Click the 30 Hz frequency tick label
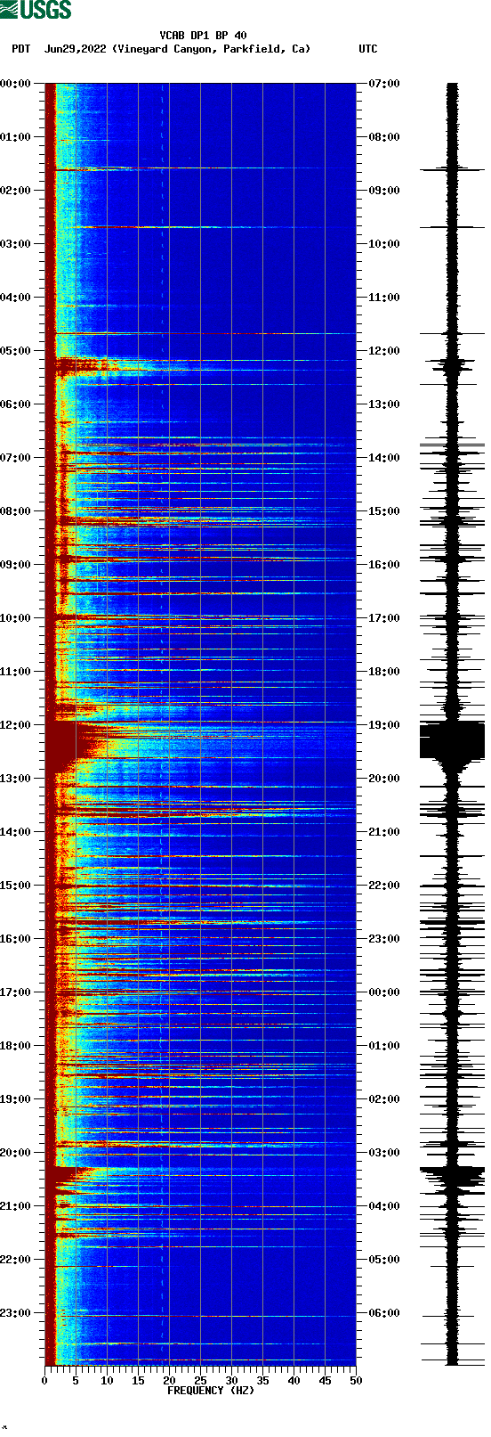 pyautogui.click(x=231, y=1381)
